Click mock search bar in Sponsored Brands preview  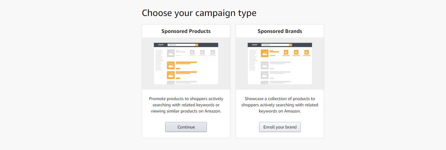click(x=275, y=45)
